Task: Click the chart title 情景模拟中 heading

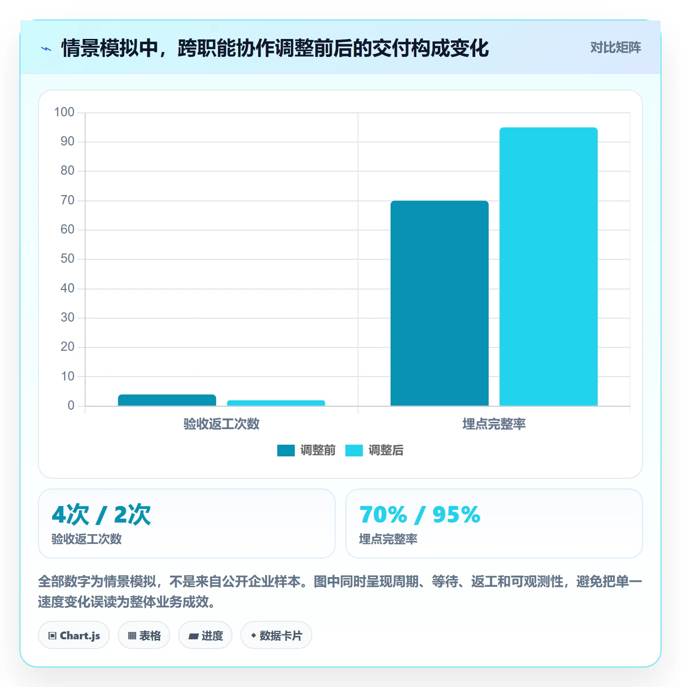Action: pos(275,48)
